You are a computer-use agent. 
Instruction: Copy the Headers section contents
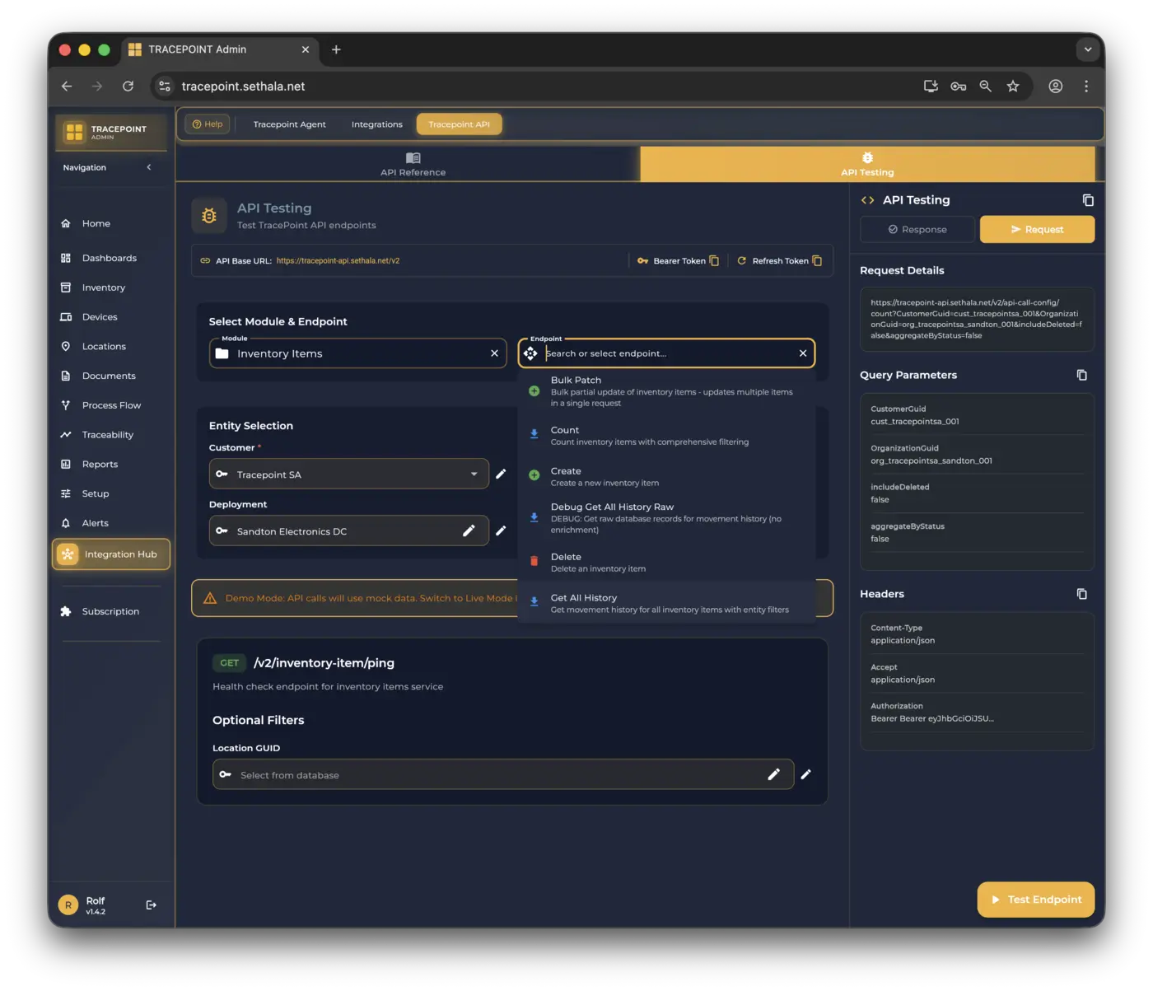1081,594
